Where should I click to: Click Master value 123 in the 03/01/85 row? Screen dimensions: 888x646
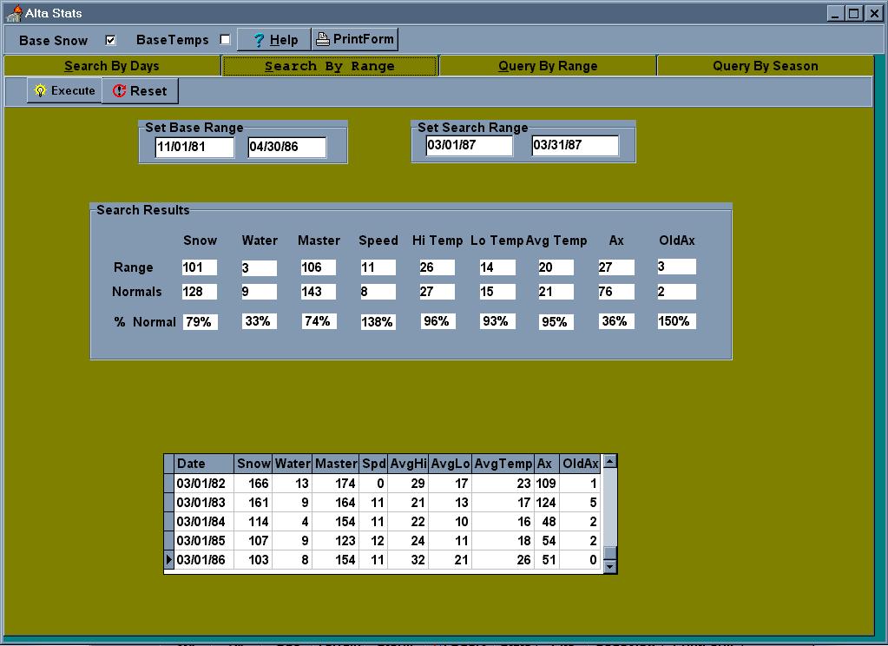[x=336, y=541]
